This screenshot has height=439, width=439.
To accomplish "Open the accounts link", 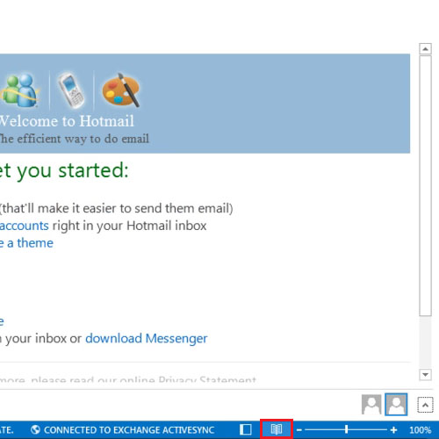I will coord(25,226).
